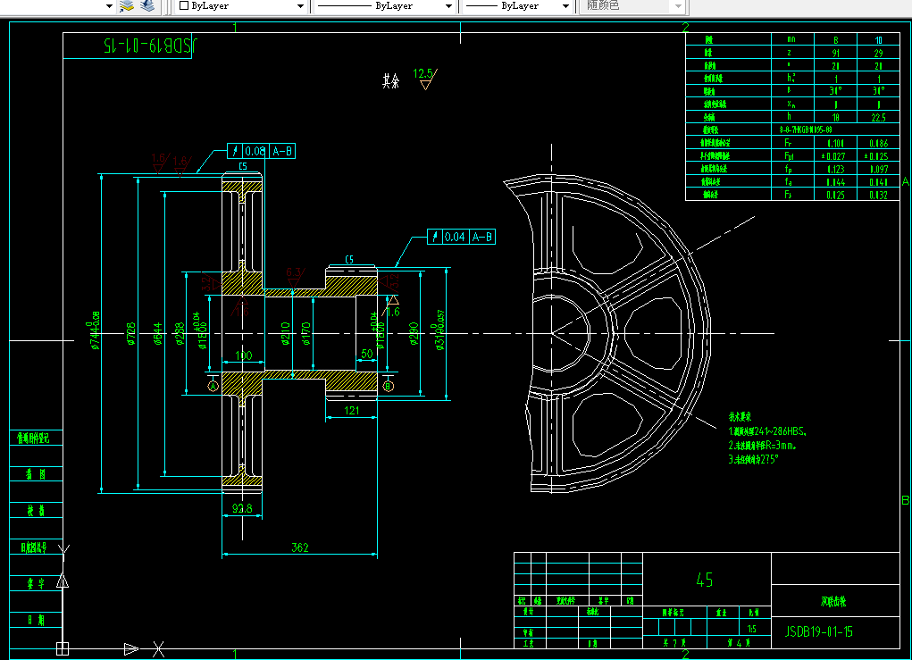Click the white color swatch beside ByLayer
Image resolution: width=912 pixels, height=660 pixels.
[184, 5]
